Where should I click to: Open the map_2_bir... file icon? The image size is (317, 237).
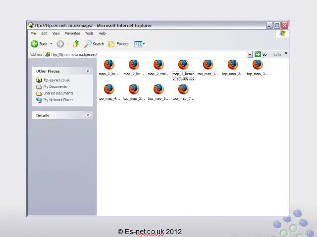point(109,65)
